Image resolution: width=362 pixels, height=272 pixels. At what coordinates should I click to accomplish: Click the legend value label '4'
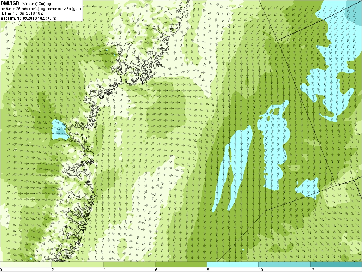104,270
